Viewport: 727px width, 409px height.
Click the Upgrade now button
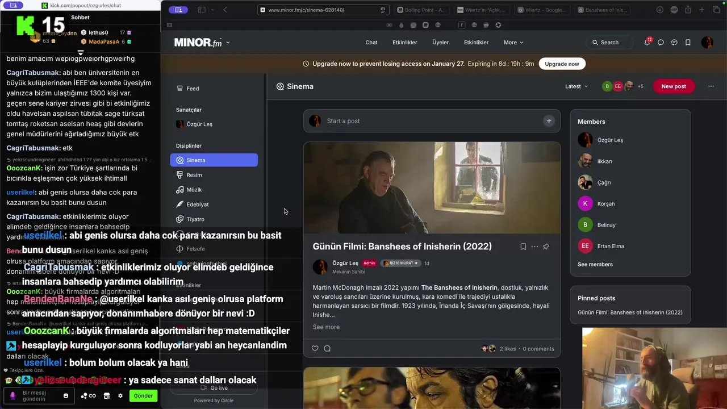point(562,64)
